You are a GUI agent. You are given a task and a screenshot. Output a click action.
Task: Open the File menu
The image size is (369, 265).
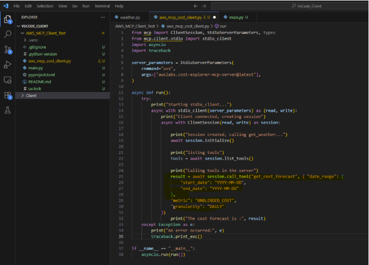pyautogui.click(x=16, y=6)
